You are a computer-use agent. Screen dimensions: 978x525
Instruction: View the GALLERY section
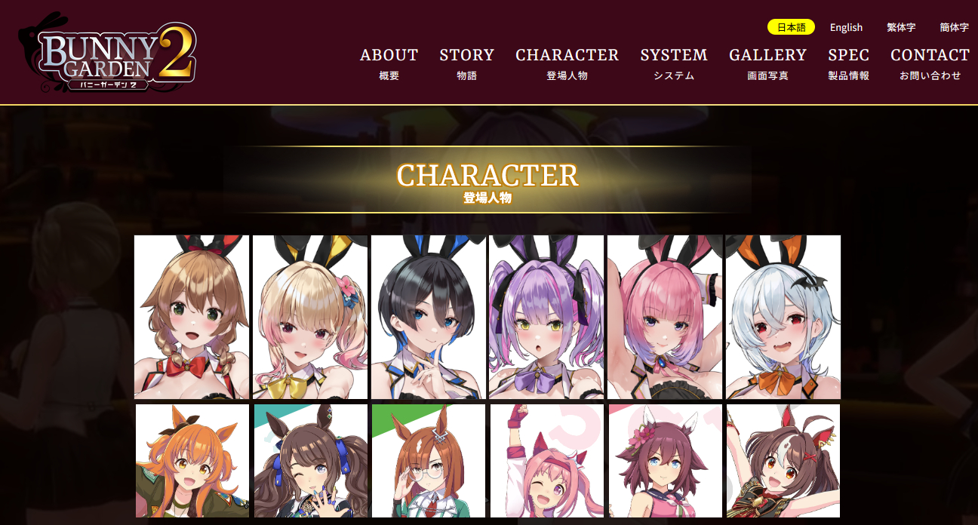(768, 63)
